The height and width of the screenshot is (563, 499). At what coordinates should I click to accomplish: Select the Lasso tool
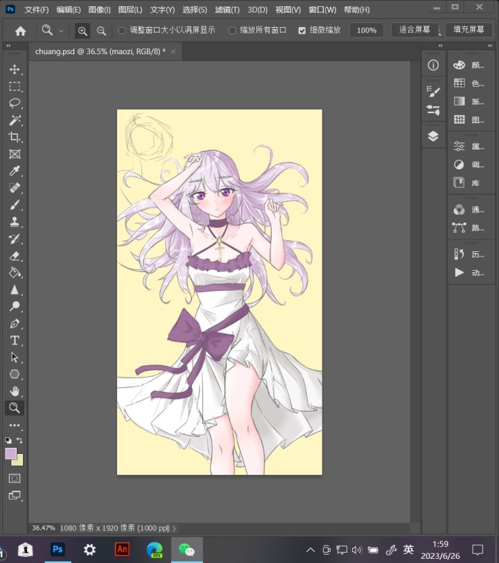[15, 103]
